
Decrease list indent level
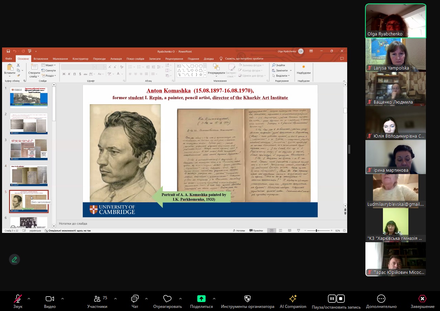(148, 67)
